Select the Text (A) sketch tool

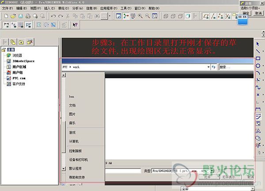[258, 131]
